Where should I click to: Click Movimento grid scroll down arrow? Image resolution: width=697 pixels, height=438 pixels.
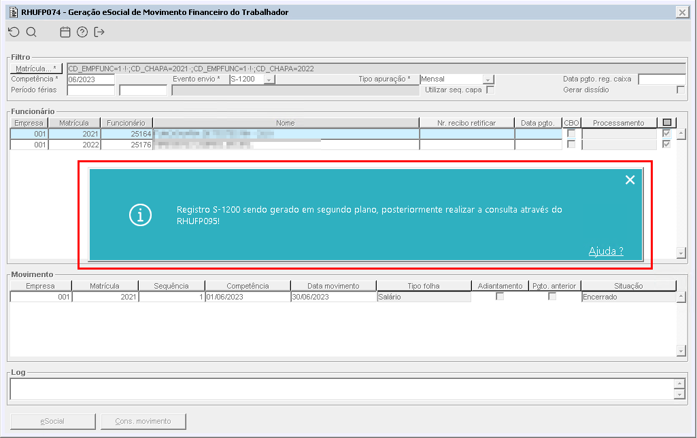tap(681, 351)
